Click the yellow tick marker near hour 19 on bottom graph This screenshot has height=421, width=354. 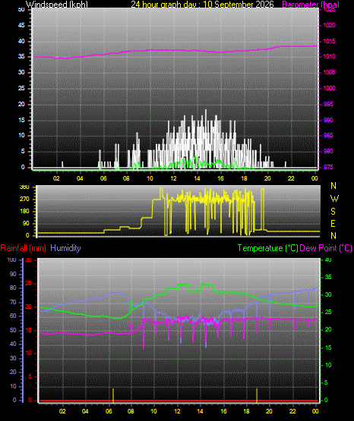[x=257, y=396]
